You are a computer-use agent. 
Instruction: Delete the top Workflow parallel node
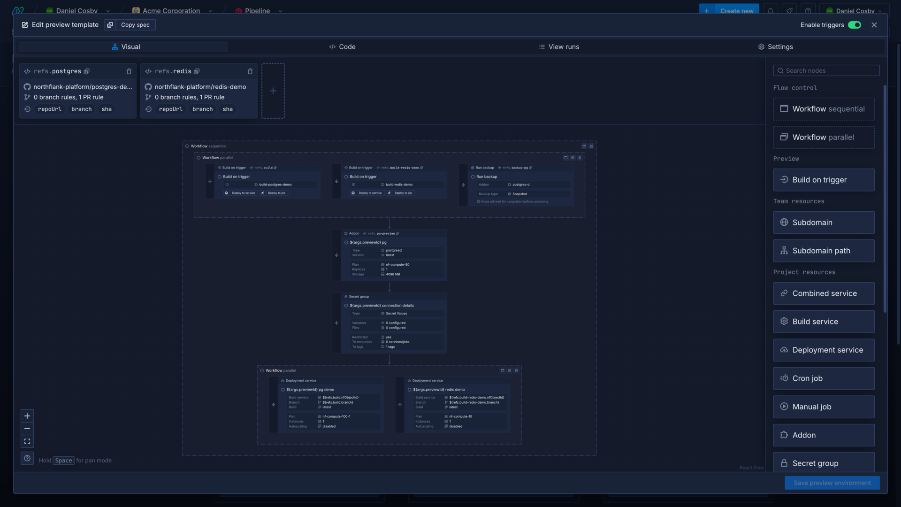point(580,158)
